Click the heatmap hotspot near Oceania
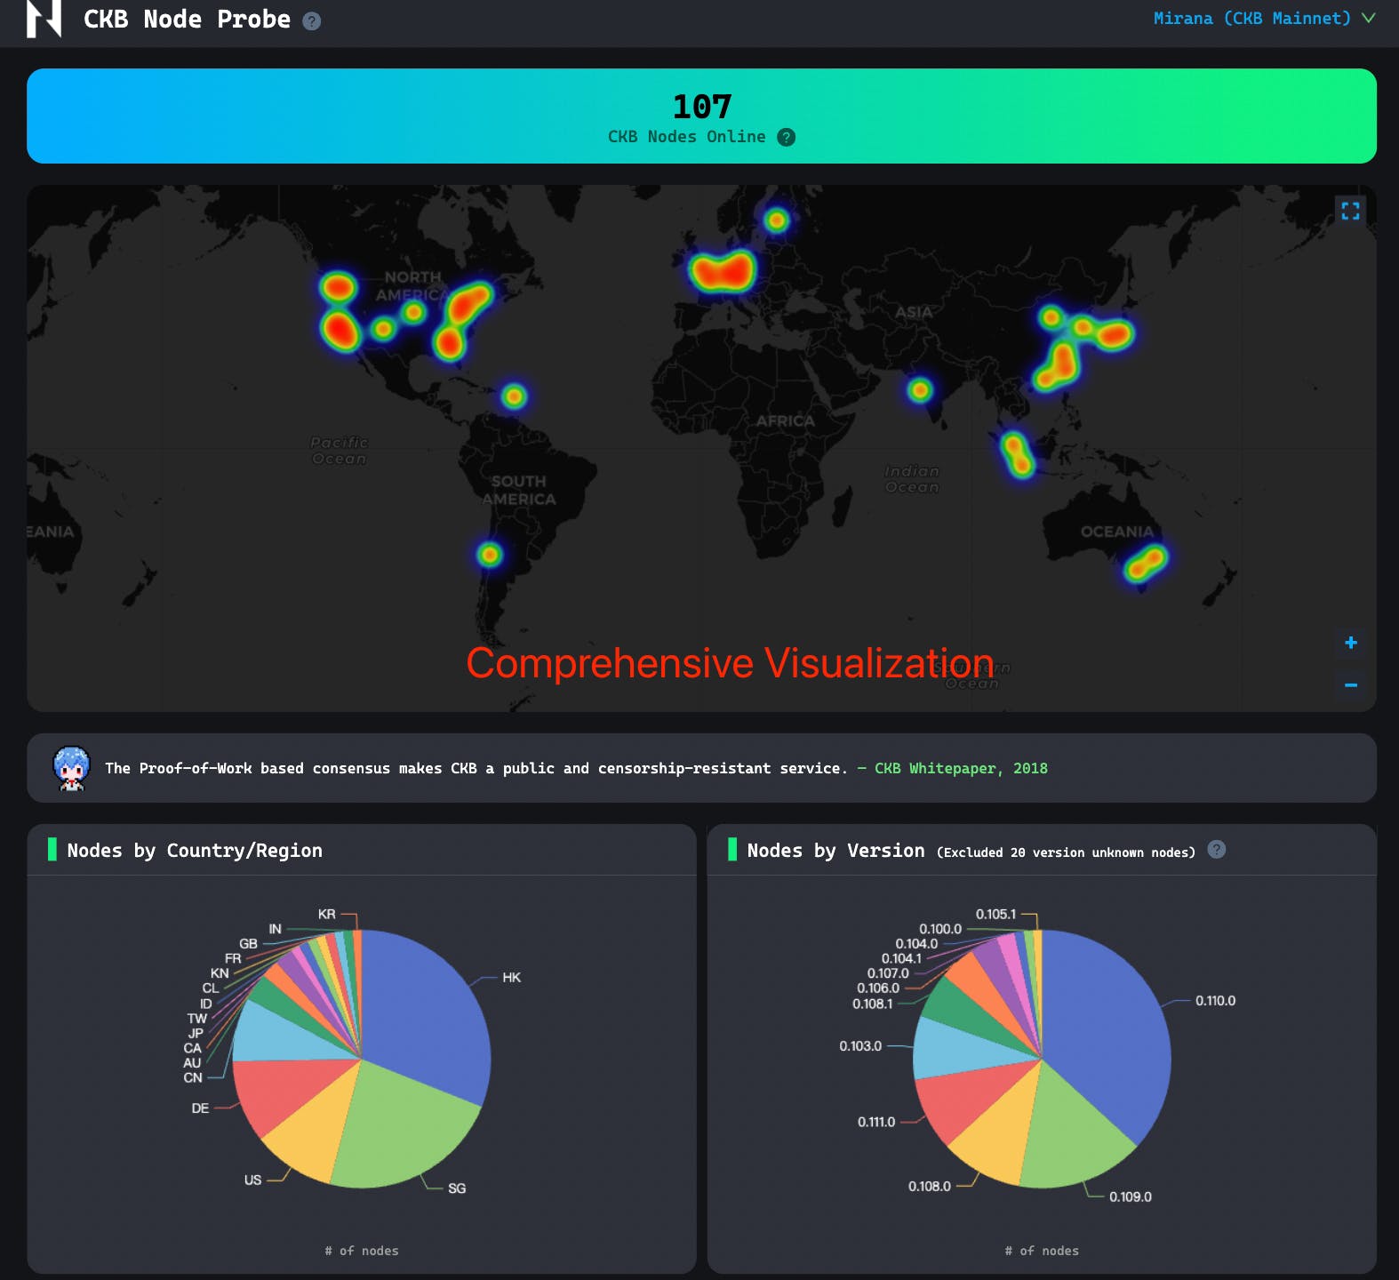Screen dimensions: 1399x1280 1145,564
